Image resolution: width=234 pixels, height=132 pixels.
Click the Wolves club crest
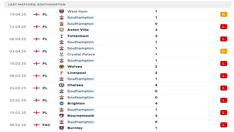coord(61,67)
